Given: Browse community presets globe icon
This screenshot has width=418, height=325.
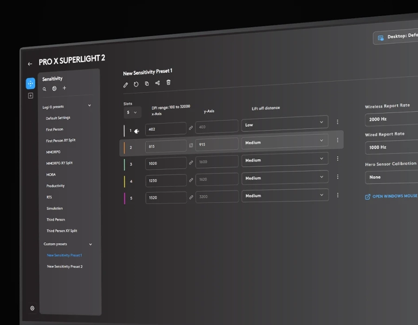Looking at the screenshot, I should click(x=54, y=88).
